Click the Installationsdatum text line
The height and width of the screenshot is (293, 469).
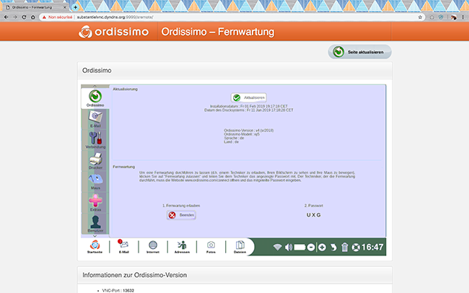tap(248, 106)
